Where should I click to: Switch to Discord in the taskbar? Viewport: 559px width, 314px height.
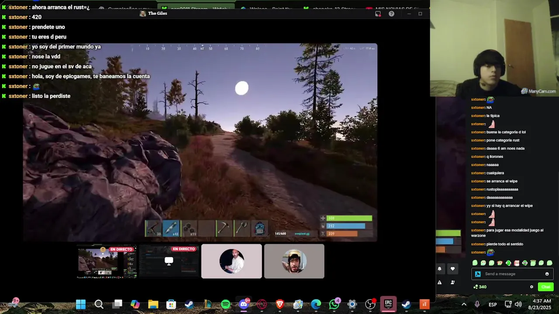[x=244, y=304]
